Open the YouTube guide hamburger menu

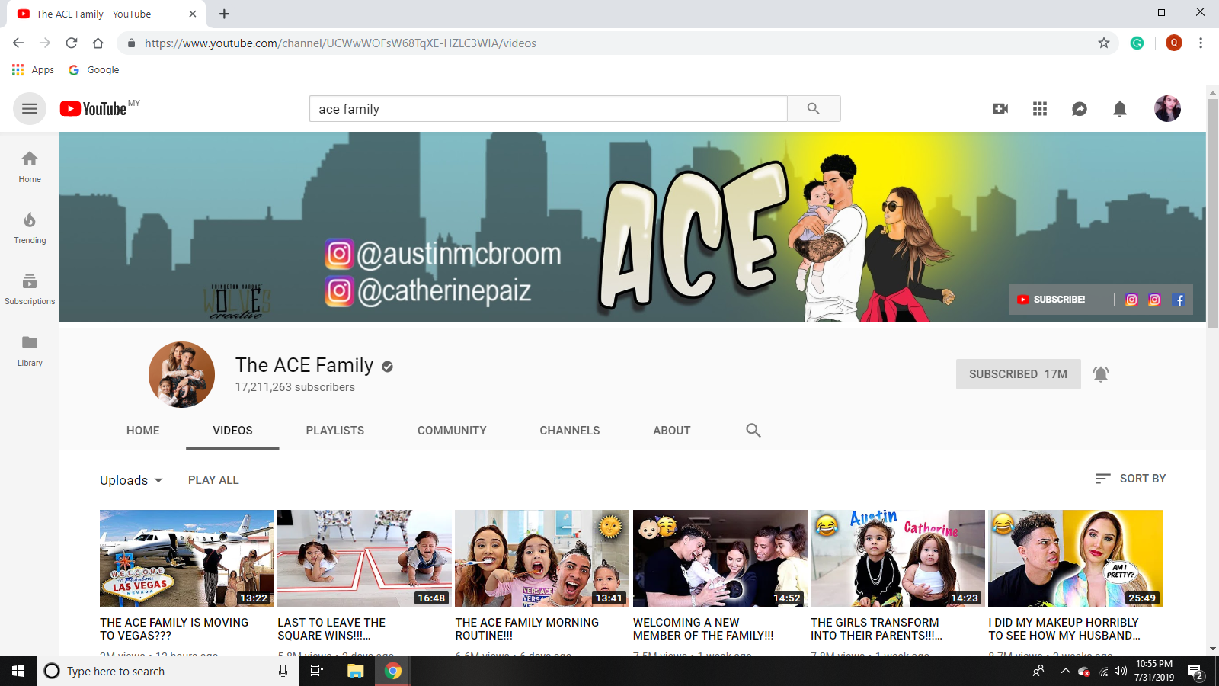30,109
